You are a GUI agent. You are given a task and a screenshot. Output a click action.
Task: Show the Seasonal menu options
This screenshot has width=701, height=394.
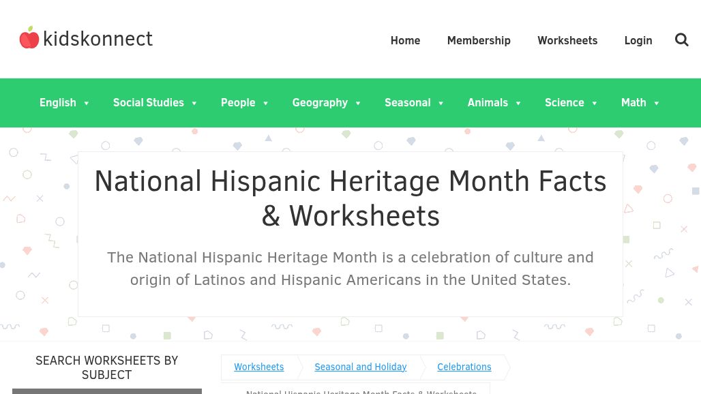[x=415, y=103]
